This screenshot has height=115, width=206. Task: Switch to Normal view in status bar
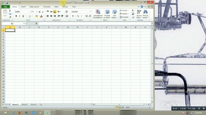117,107
